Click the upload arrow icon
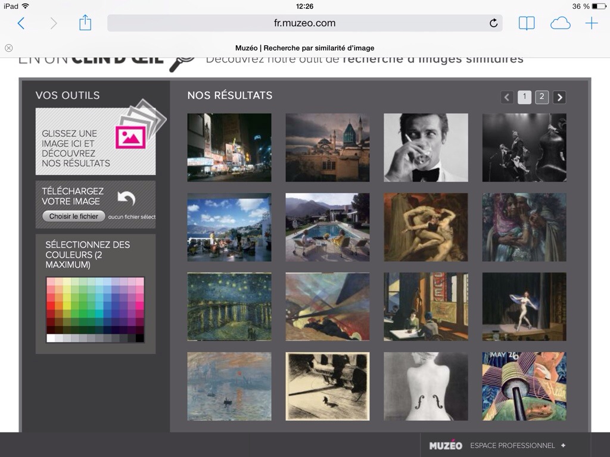 pyautogui.click(x=126, y=198)
